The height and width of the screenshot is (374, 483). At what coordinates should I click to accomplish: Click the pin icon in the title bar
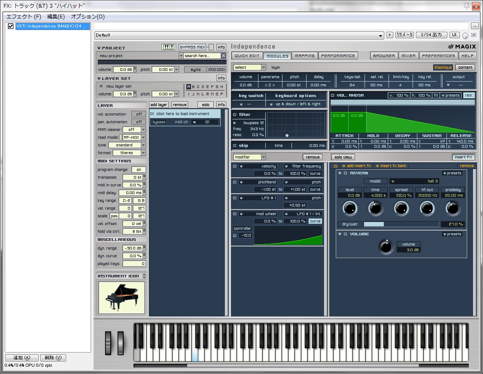pos(467,6)
